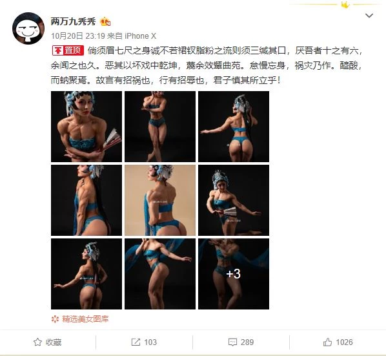Open the +3 more photos thumbnail
386x356 pixels.
(x=234, y=274)
